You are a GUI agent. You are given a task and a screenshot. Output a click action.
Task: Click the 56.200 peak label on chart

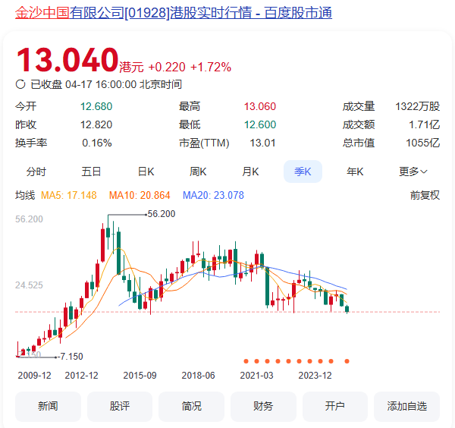pyautogui.click(x=162, y=214)
